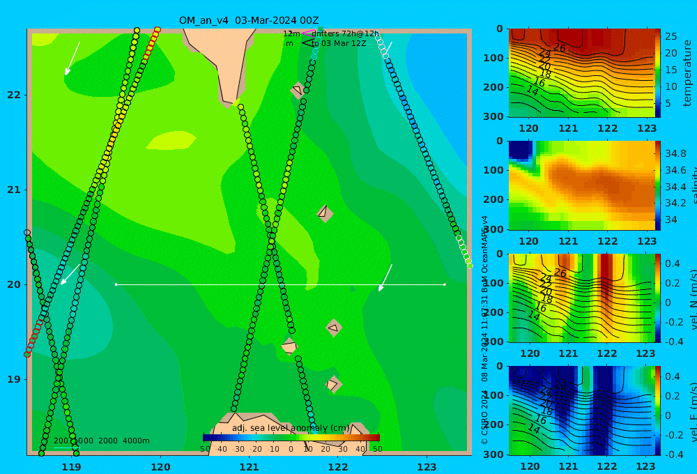Click the blue low-salinity patch in salinity panel
697x474 pixels.
coord(520,150)
